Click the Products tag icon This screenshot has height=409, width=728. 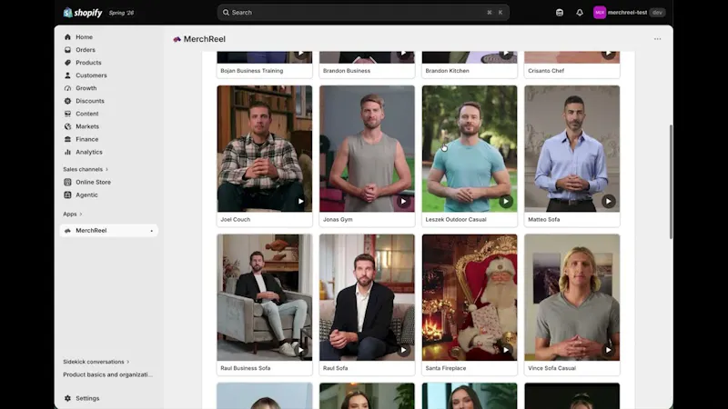pos(67,63)
